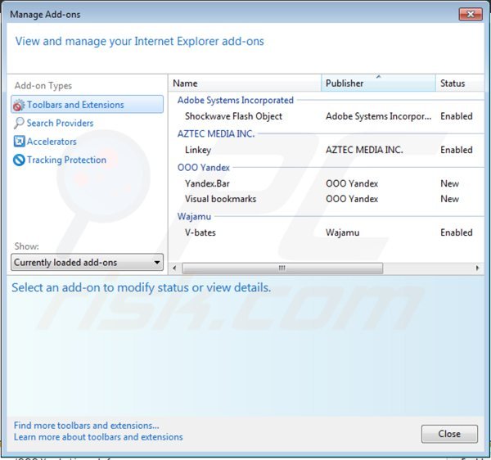Viewport: 491px width, 460px height.
Task: Click Enabled status of V-bates
Action: point(457,232)
